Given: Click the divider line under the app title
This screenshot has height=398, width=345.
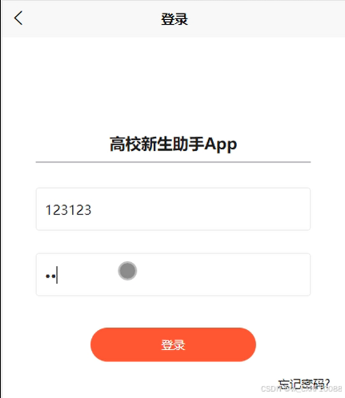Looking at the screenshot, I should click(173, 161).
